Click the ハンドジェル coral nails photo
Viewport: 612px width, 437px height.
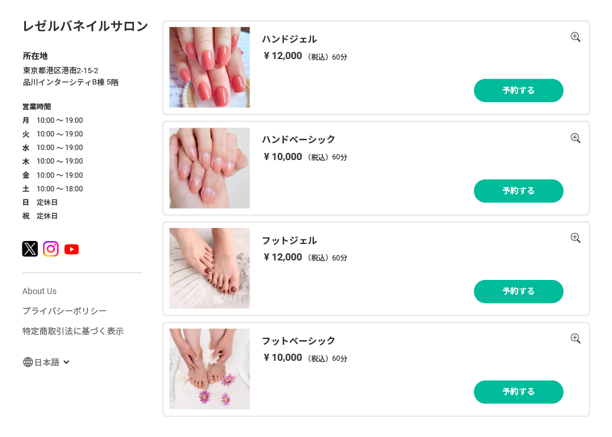click(x=210, y=67)
